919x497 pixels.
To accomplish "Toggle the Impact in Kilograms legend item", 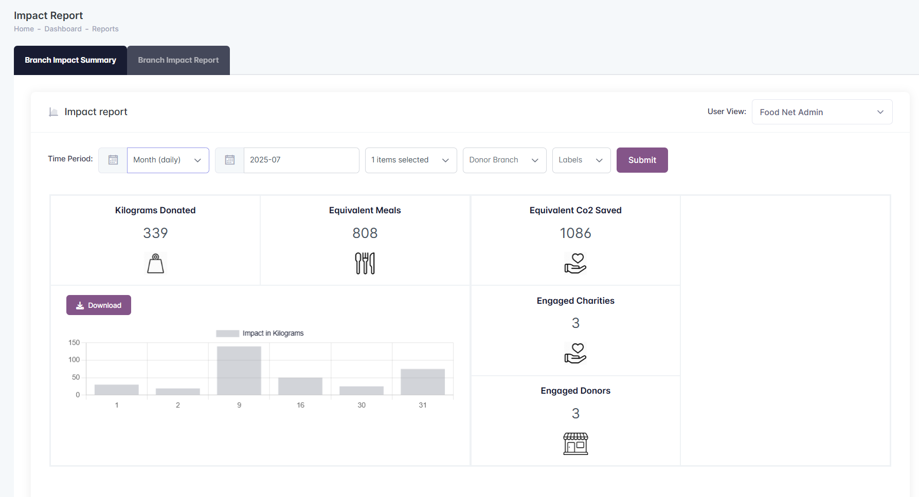I will 260,334.
